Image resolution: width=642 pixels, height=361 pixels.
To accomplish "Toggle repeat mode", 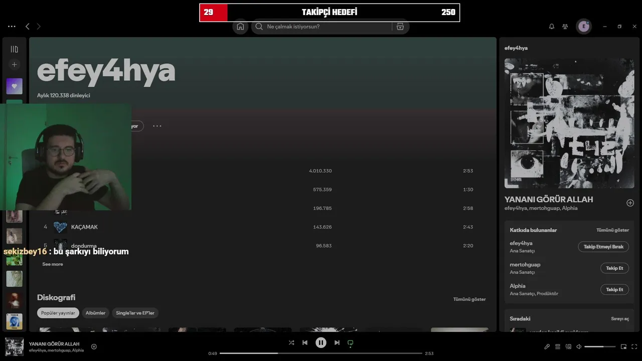I will tap(351, 343).
